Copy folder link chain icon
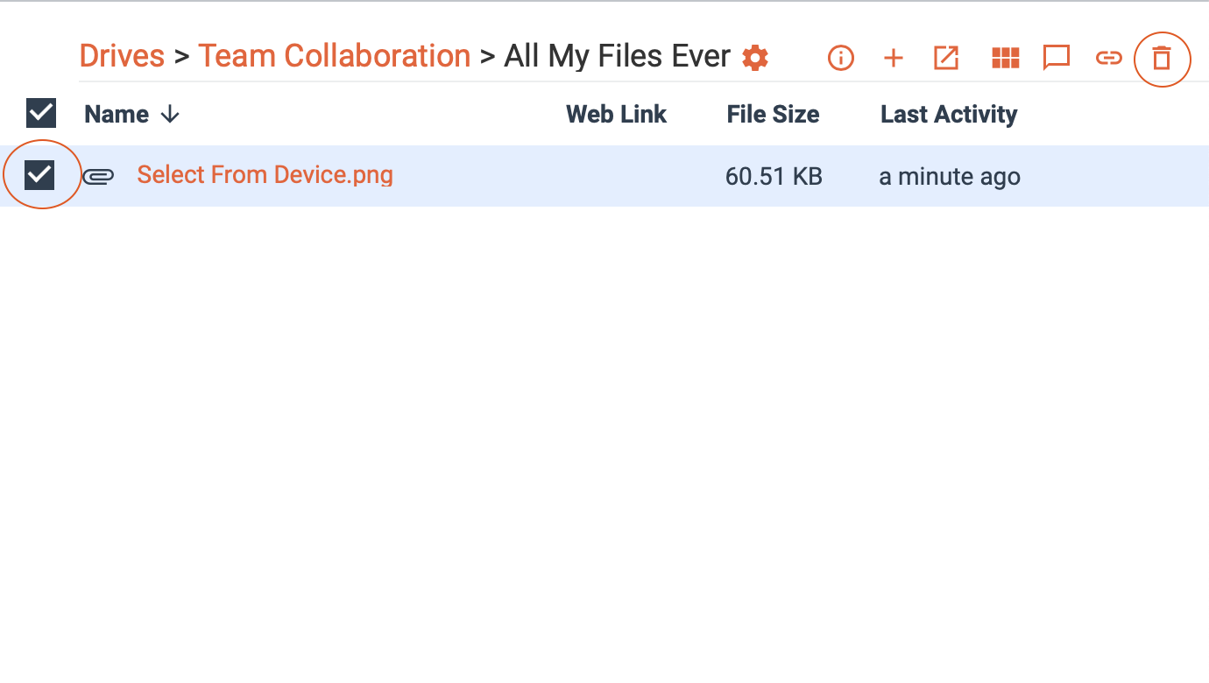The image size is (1209, 683). click(x=1109, y=59)
